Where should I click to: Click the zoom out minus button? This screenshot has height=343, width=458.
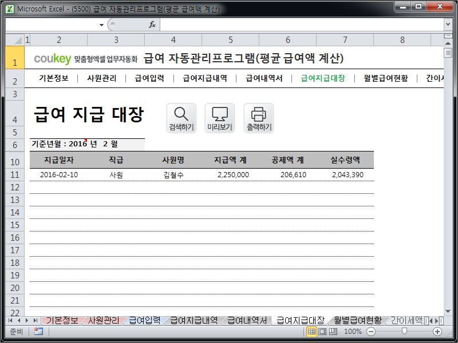coord(370,332)
